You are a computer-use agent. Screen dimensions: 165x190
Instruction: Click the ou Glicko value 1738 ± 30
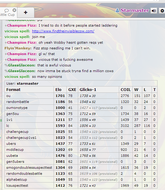pos(88,96)
